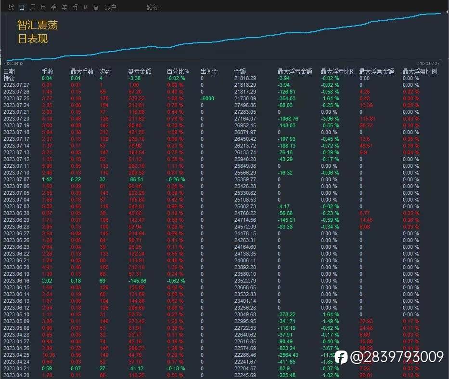Click balance value 26450.42
The height and width of the screenshot is (379, 449).
click(x=245, y=139)
